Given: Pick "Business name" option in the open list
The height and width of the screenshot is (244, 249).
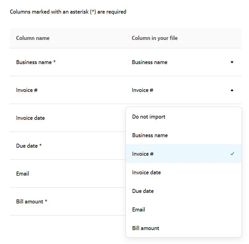Looking at the screenshot, I should coord(150,135).
